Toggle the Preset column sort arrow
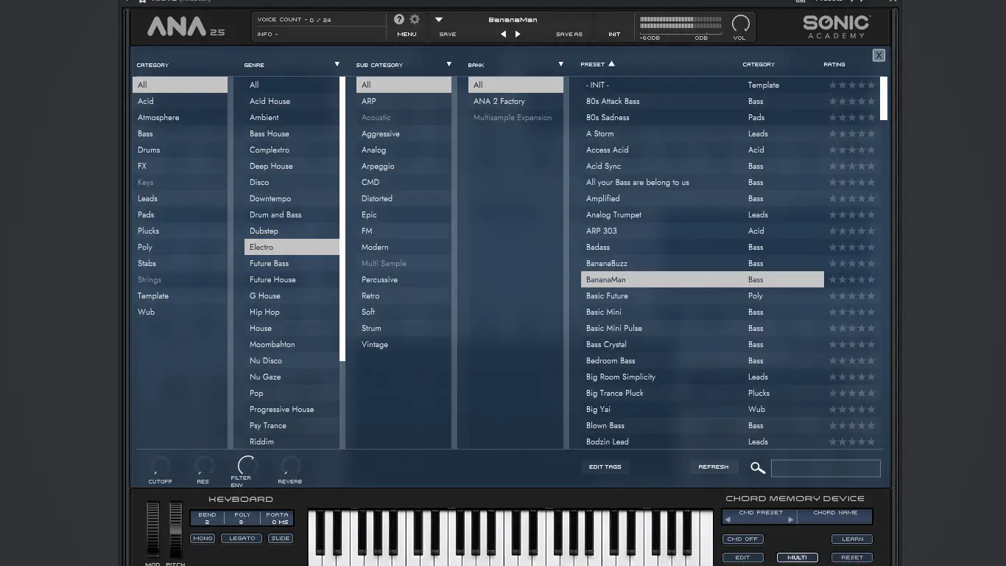Image resolution: width=1006 pixels, height=566 pixels. tap(611, 64)
